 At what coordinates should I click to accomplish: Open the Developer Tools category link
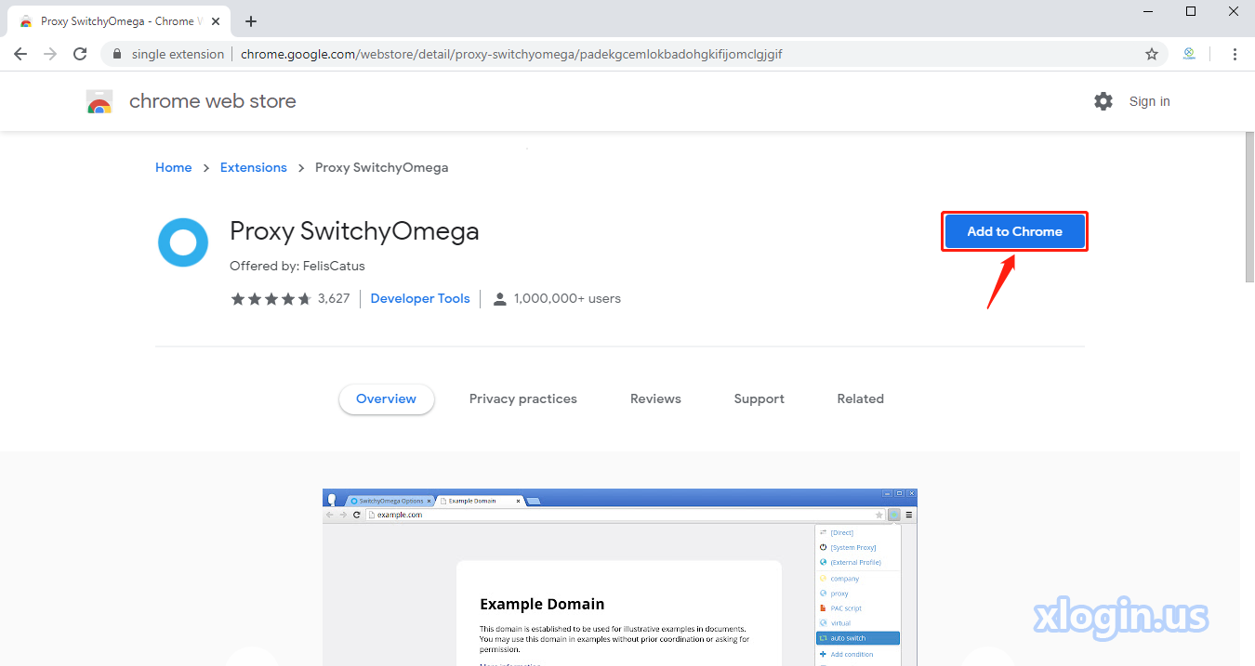[420, 298]
